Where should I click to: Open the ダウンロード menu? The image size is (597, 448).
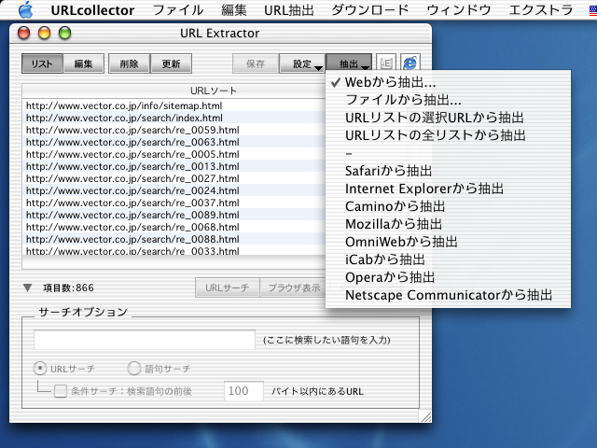click(370, 10)
